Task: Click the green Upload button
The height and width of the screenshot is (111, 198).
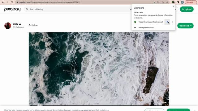Action: [x=187, y=9]
